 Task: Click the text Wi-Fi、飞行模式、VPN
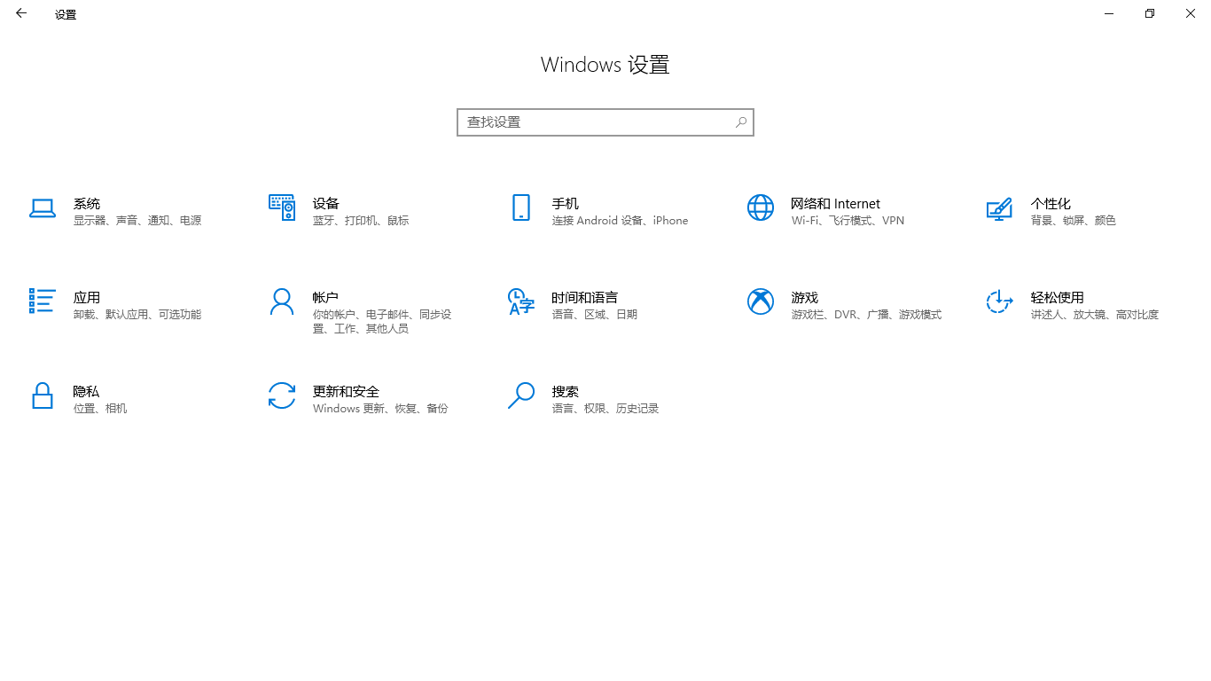pyautogui.click(x=848, y=221)
